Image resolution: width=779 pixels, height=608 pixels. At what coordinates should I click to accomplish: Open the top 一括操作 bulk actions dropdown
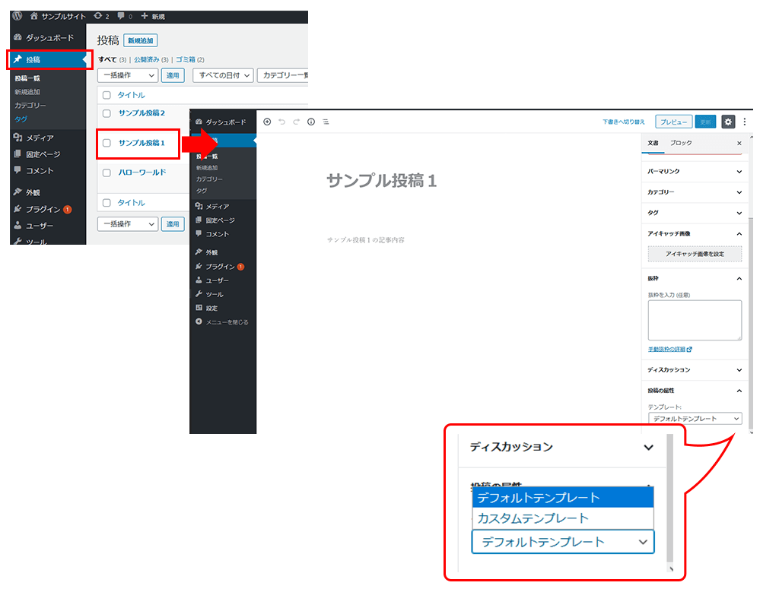click(127, 75)
